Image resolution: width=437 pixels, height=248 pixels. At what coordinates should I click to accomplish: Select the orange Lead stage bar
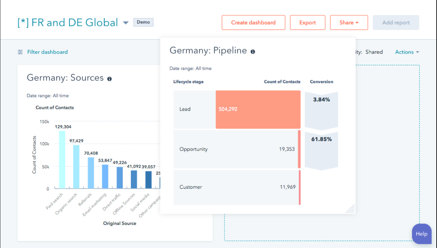(x=258, y=109)
